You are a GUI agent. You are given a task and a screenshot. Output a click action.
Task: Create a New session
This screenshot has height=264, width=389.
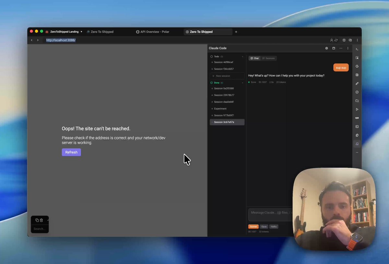click(x=227, y=76)
